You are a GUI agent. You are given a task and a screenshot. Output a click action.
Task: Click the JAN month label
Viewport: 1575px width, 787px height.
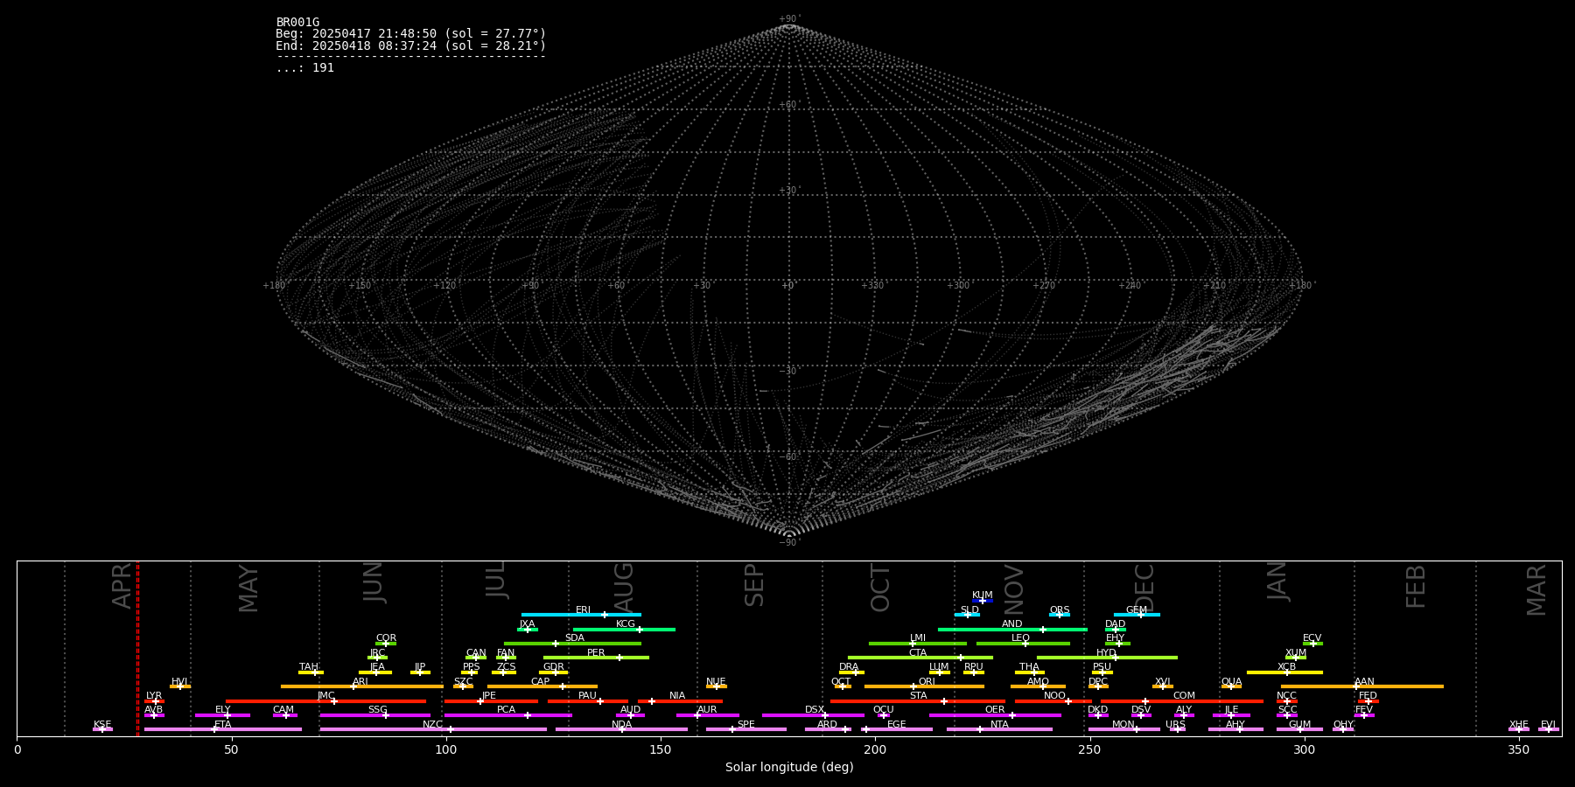click(x=1277, y=582)
